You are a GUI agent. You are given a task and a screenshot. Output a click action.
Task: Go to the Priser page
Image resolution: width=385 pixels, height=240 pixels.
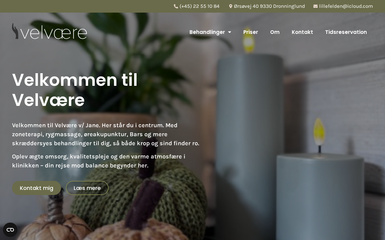251,32
